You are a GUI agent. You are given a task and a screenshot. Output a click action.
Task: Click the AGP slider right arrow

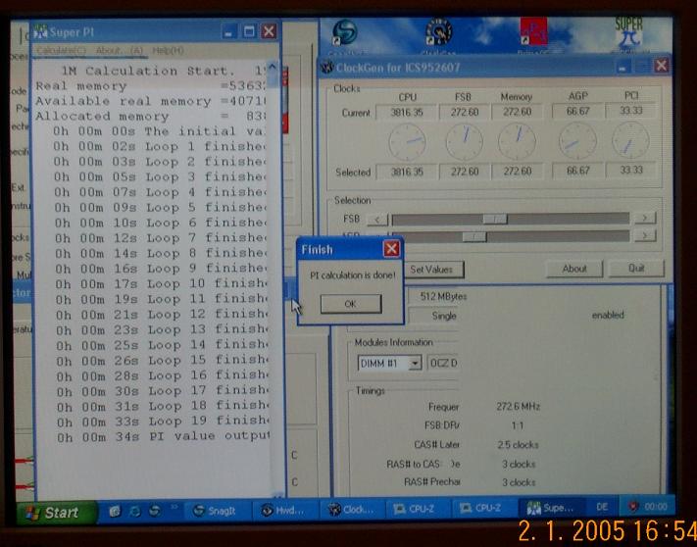(644, 235)
